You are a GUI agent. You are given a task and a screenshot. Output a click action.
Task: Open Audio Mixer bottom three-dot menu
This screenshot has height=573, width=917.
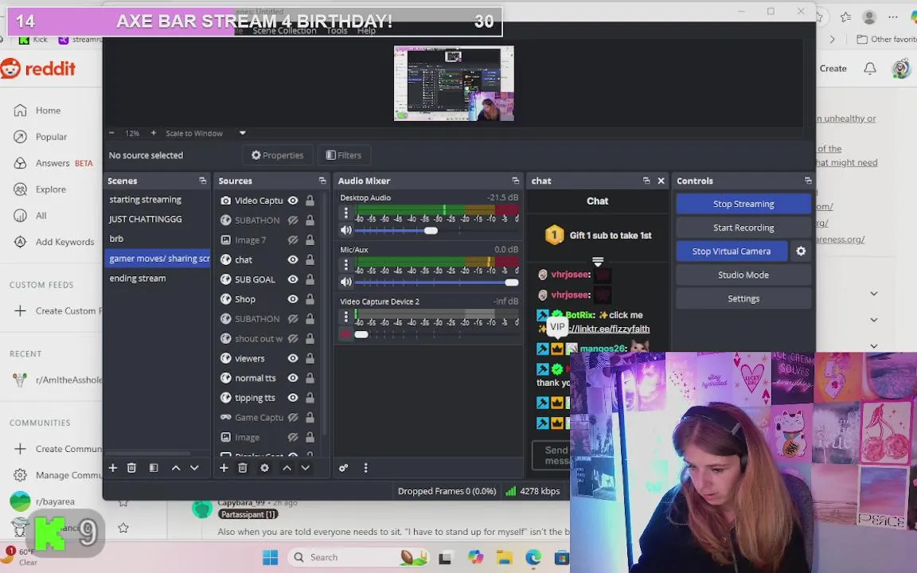pos(365,468)
